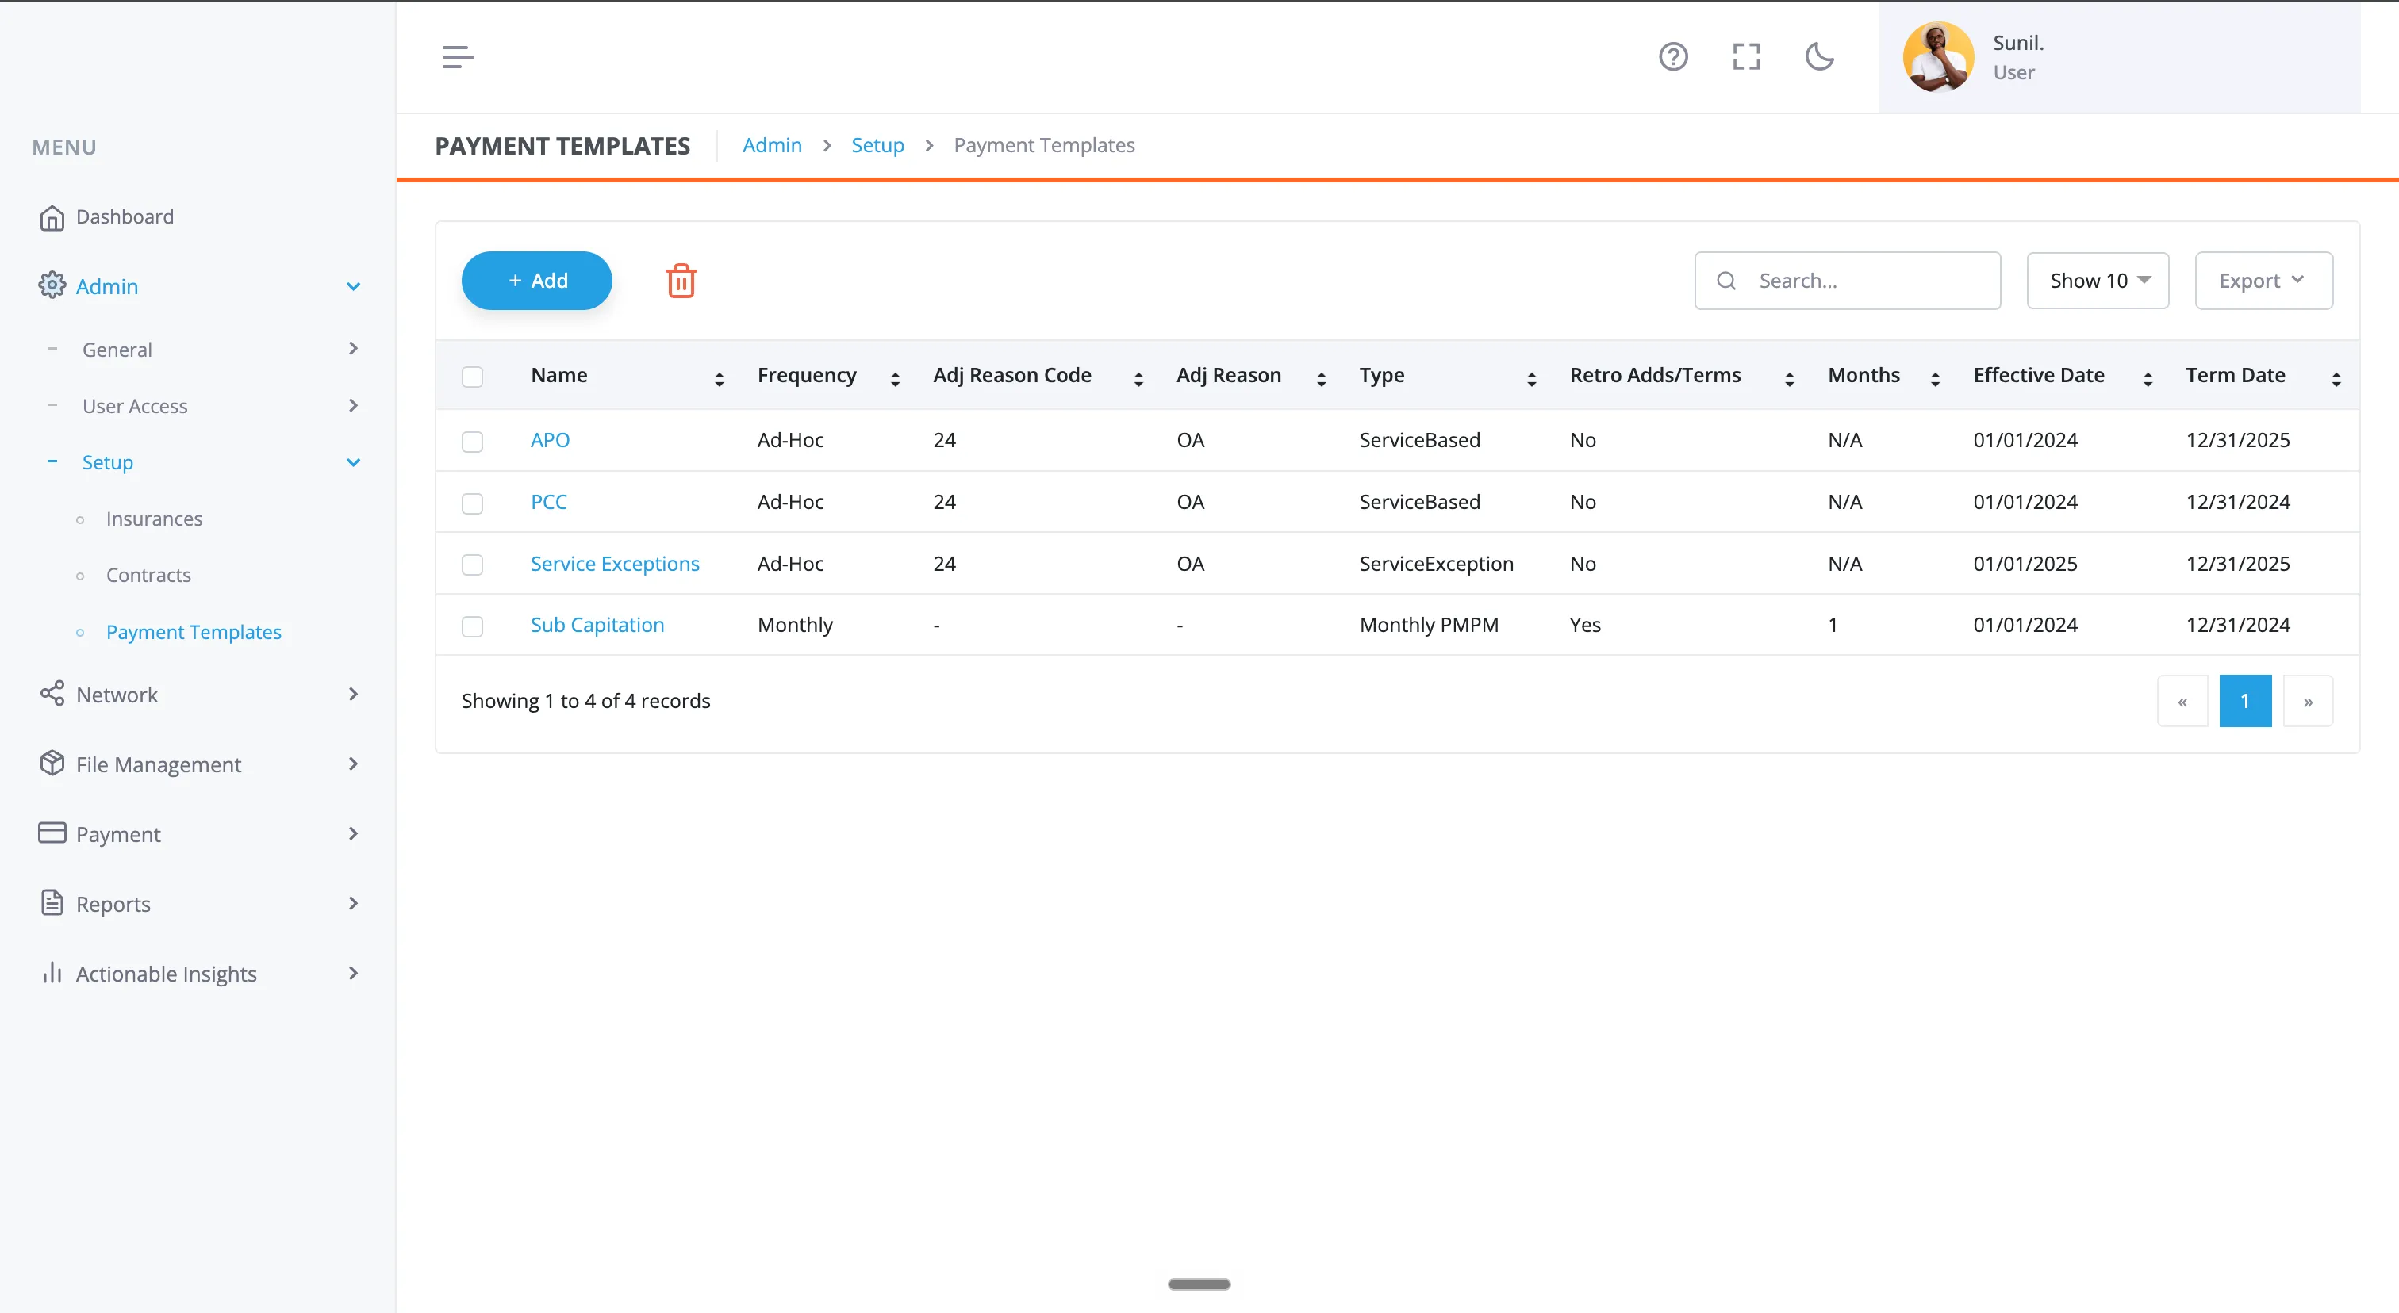Screen dimensions: 2399x1313
Task: Open the Export dropdown
Action: (2263, 280)
